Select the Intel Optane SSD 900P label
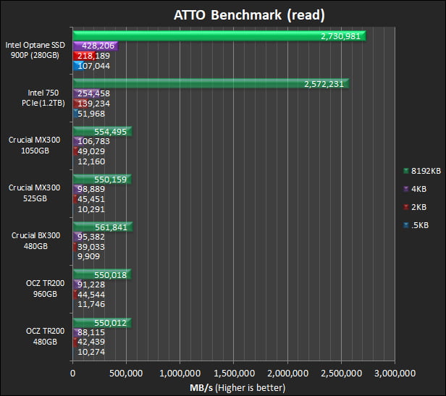This screenshot has width=446, height=396. (x=35, y=50)
